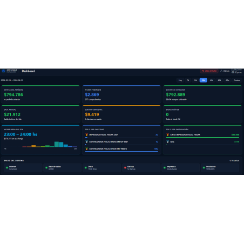Viewport: 244px width, 244px height.
Task: Select the Hoy period filter
Action: tap(180, 80)
